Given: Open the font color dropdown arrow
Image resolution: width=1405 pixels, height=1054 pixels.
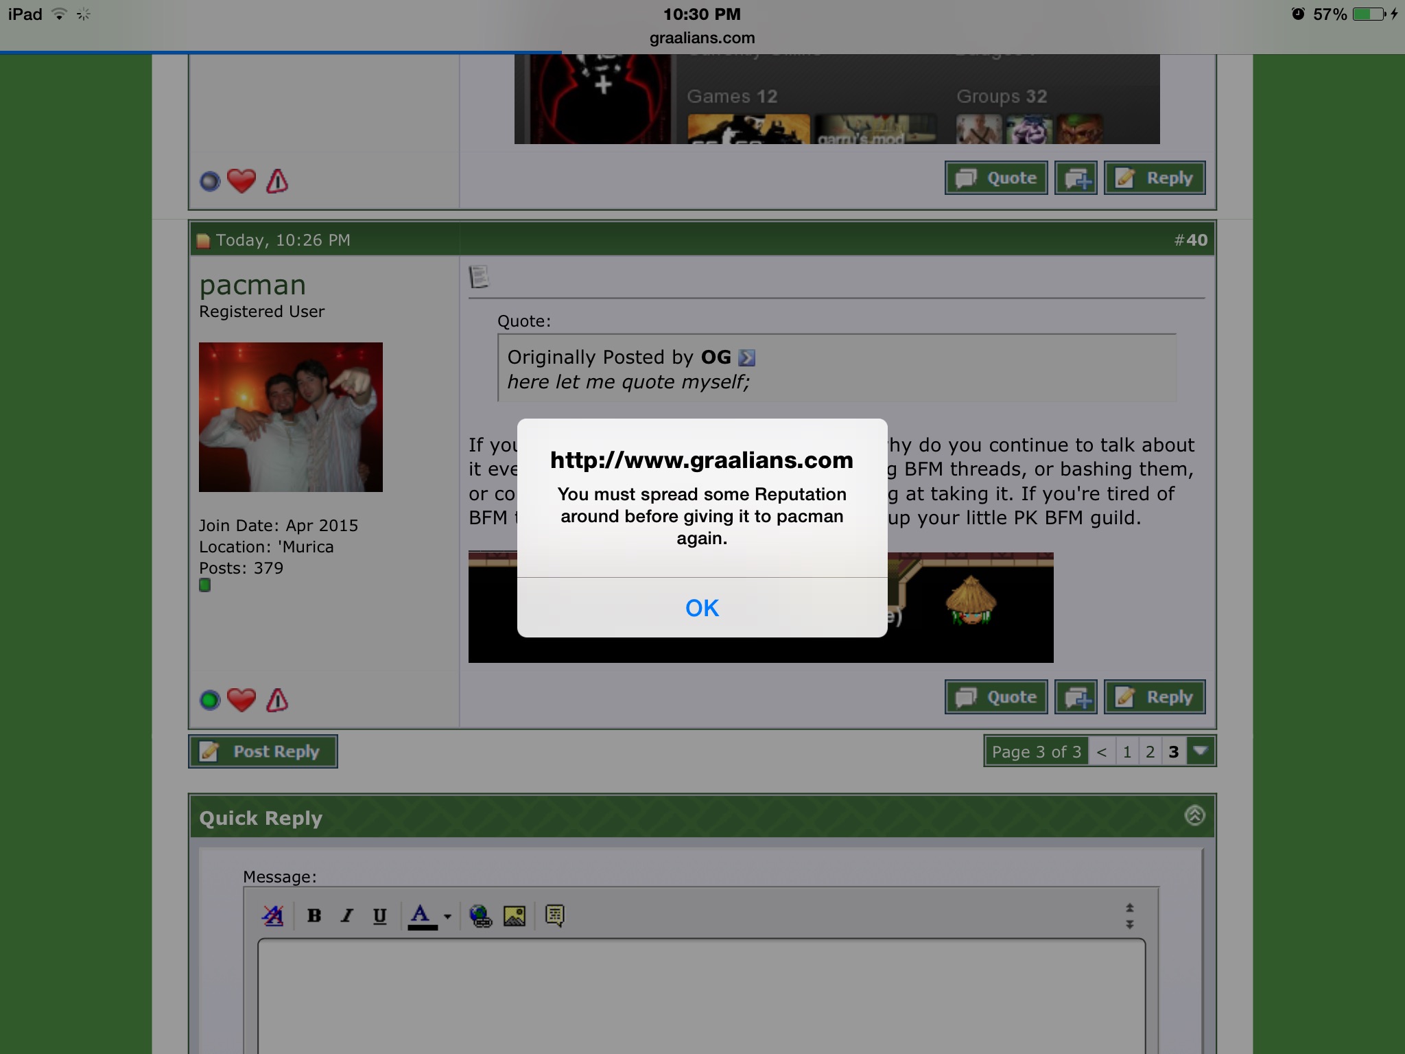Looking at the screenshot, I should coord(447,916).
